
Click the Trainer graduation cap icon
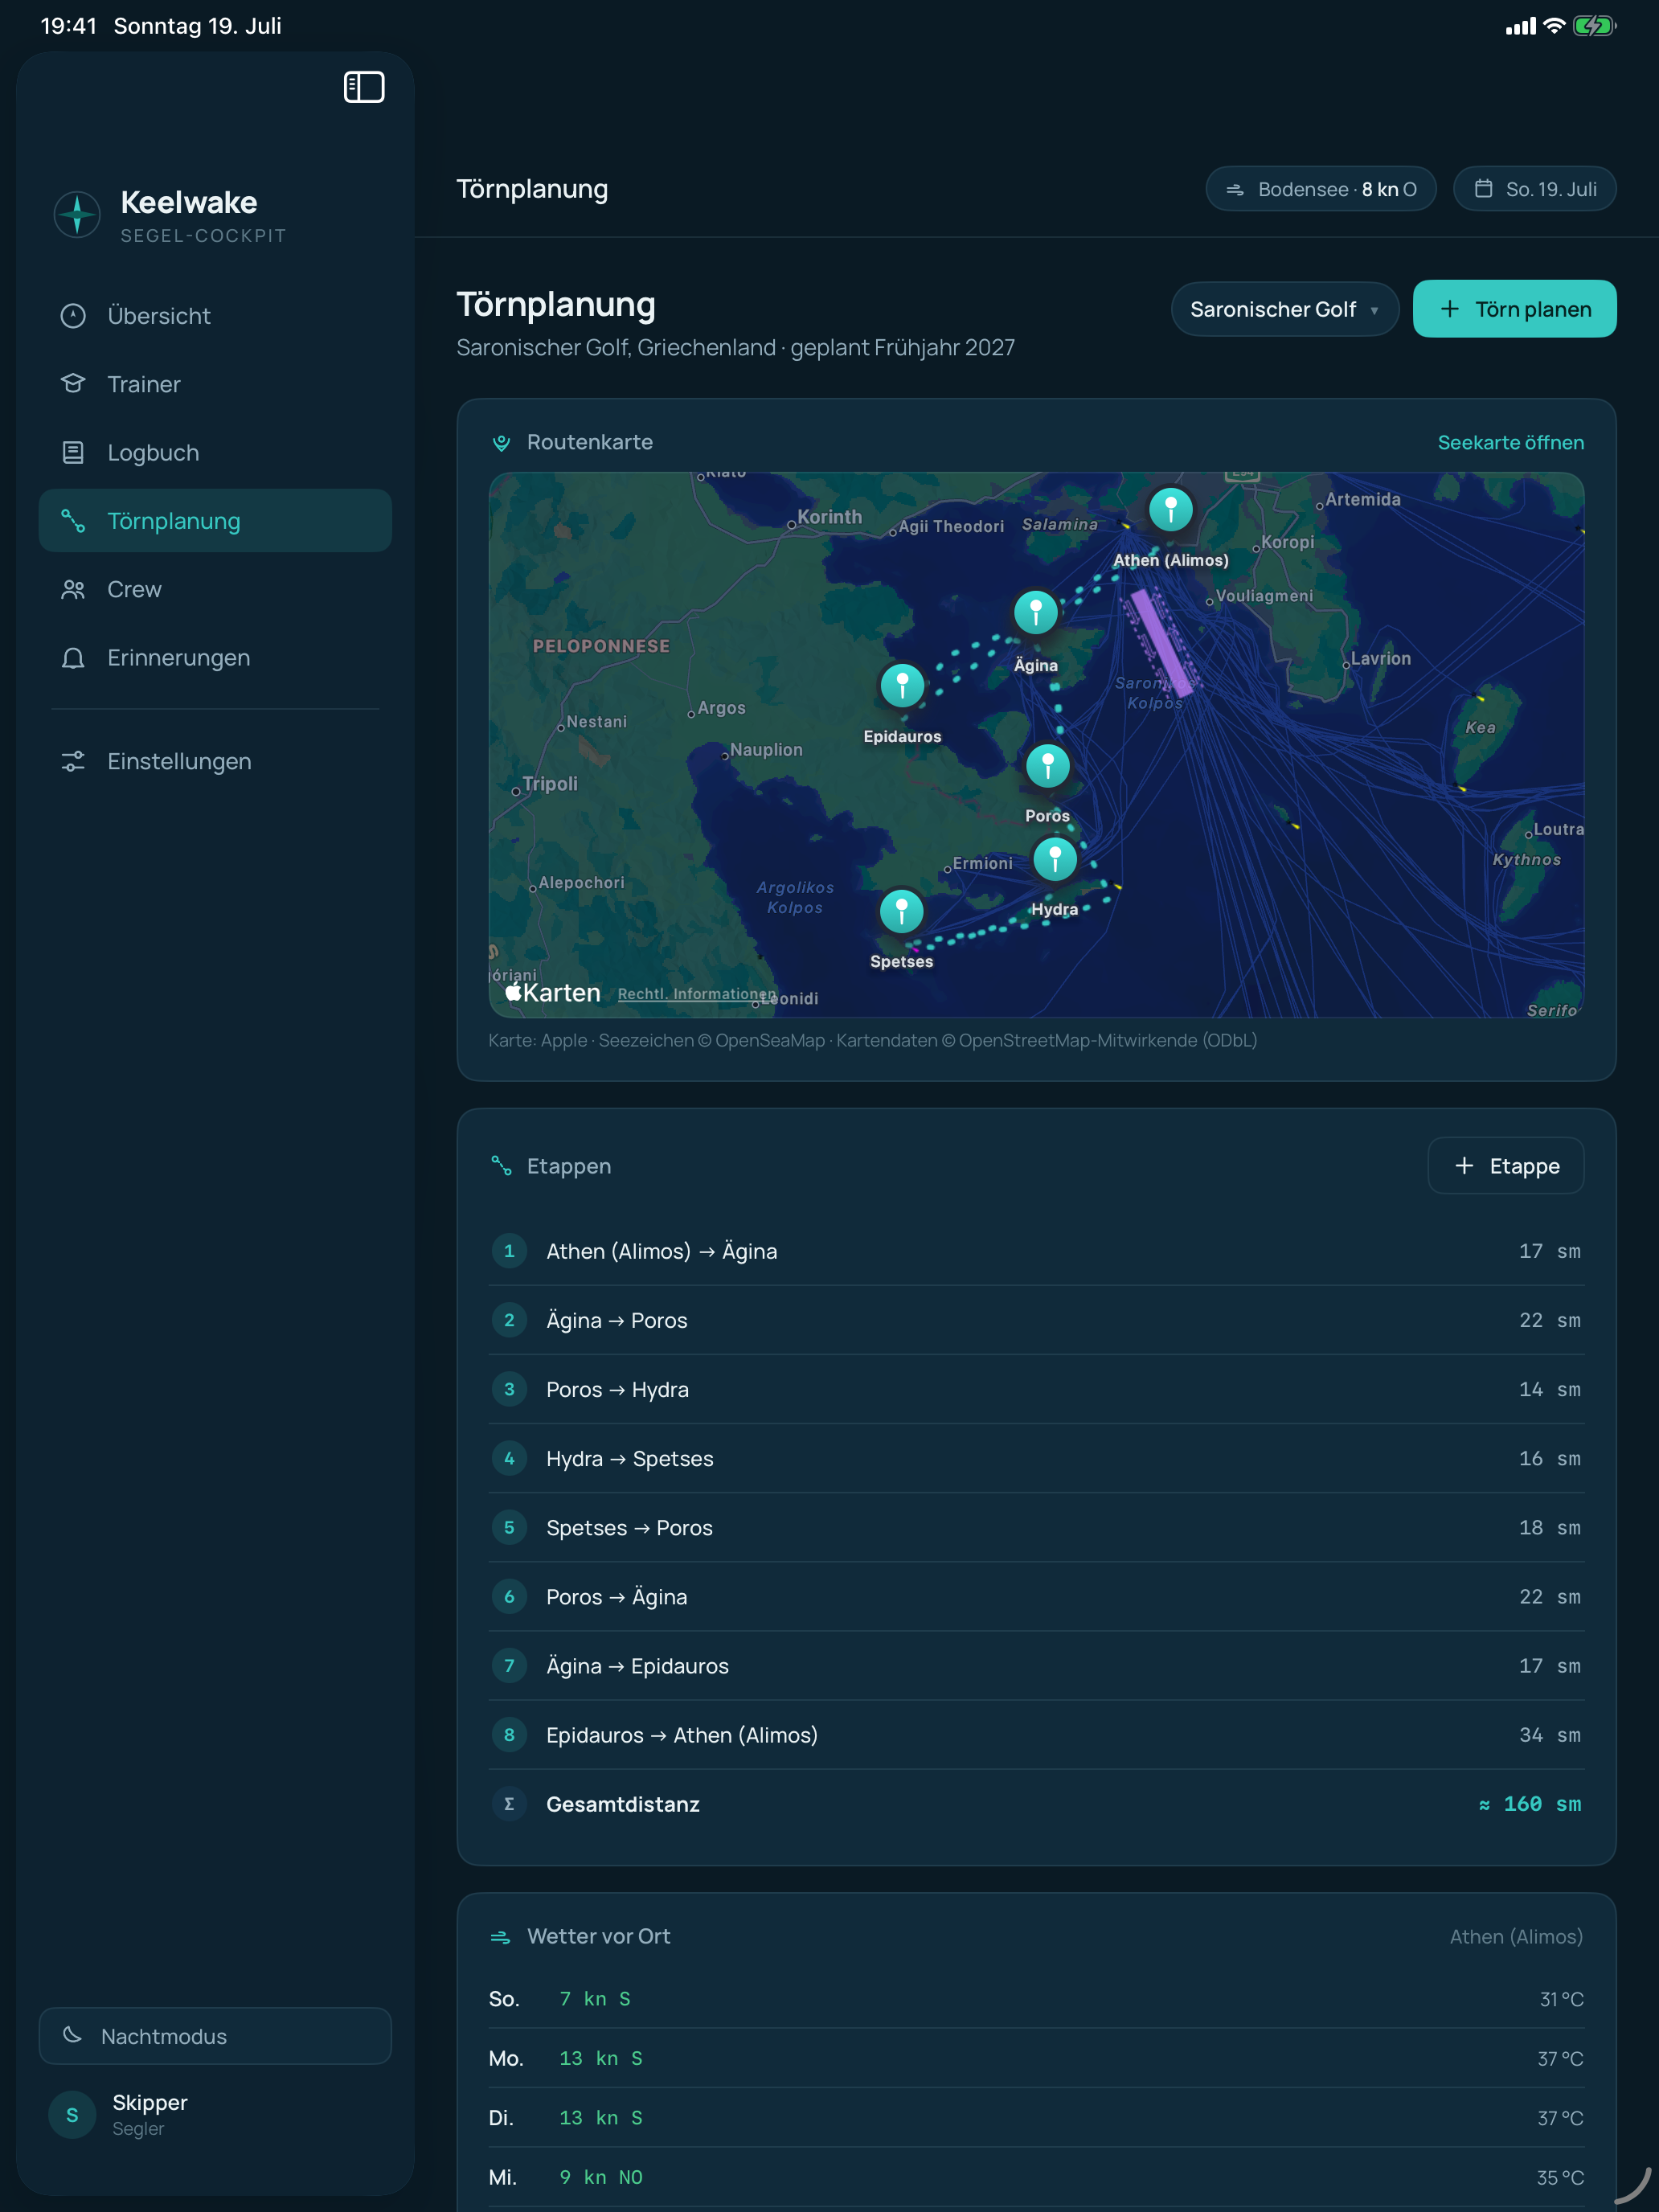coord(73,384)
